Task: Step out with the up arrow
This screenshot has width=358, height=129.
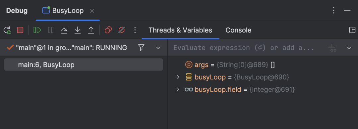Action: 91,30
